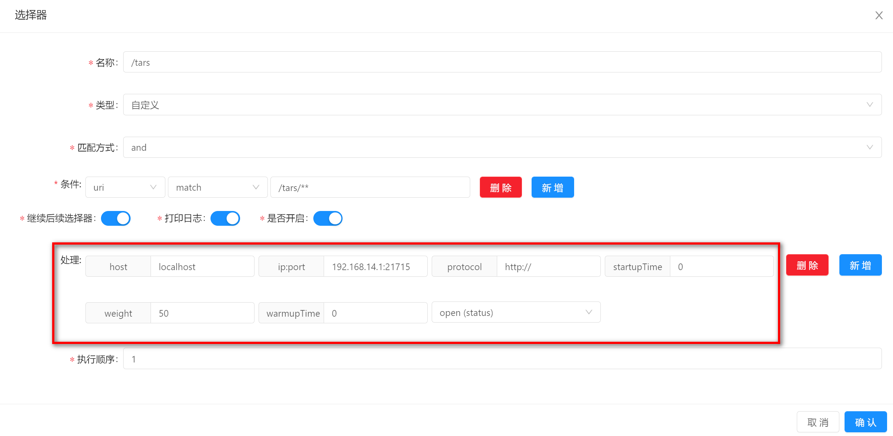Expand the match operator dropdown
Image resolution: width=893 pixels, height=436 pixels.
(x=218, y=187)
